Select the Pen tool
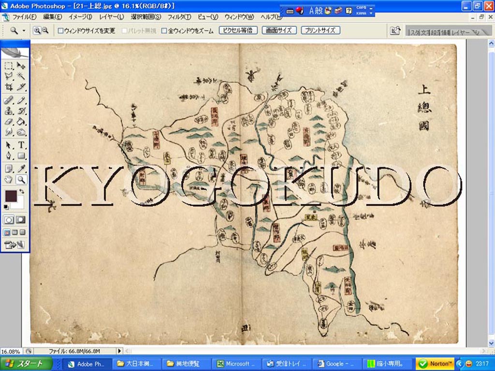Image resolution: width=495 pixels, height=371 pixels. click(9, 156)
